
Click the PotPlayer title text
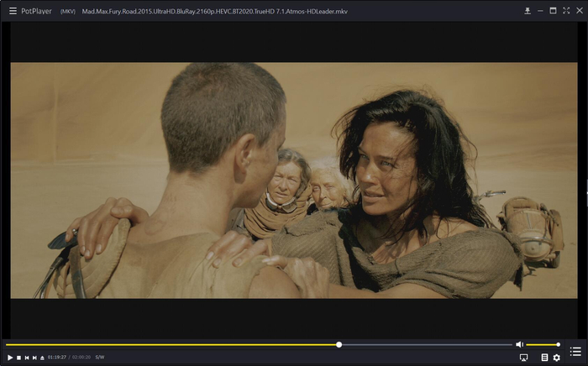coord(36,11)
